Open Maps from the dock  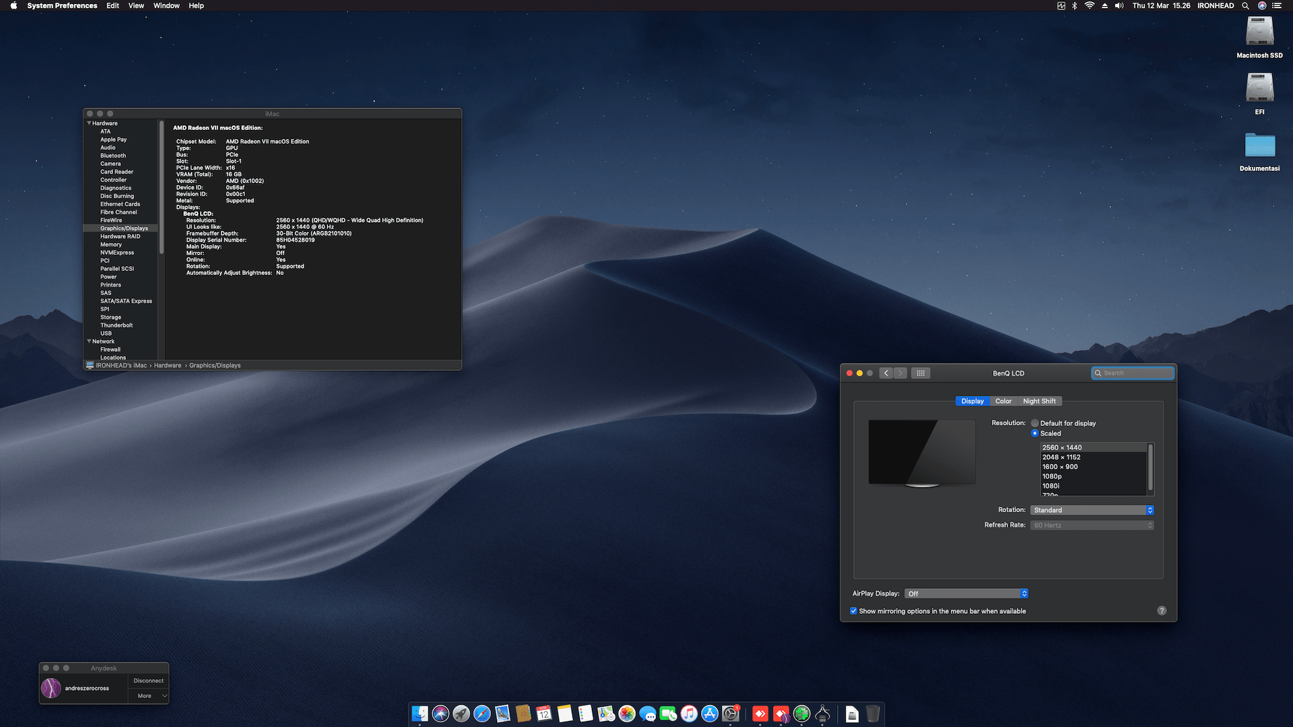point(606,714)
